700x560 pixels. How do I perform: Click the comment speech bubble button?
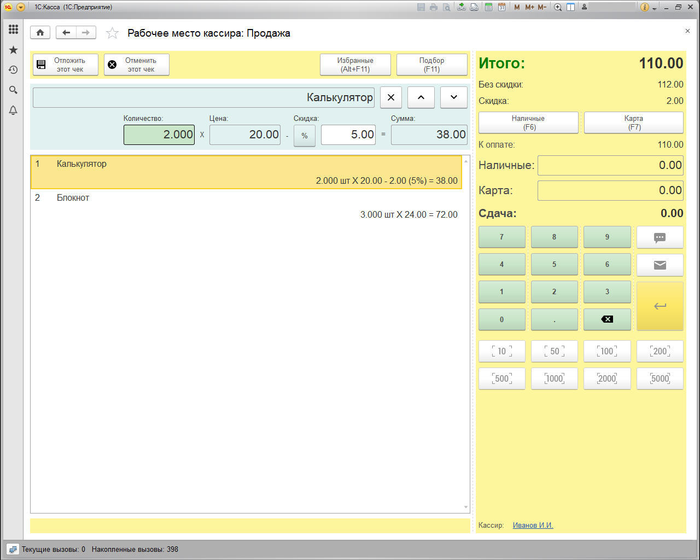[x=660, y=237]
